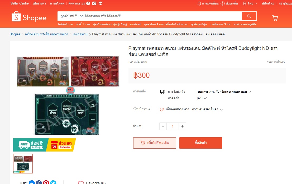Screen dimensions: 292x184
Task: Expand the ฿29 shipping fee dropdown
Action: (x=202, y=98)
